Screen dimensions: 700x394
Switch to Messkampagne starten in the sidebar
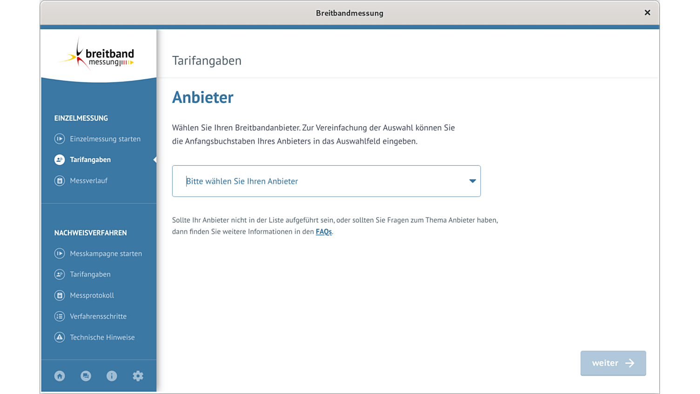pyautogui.click(x=106, y=253)
